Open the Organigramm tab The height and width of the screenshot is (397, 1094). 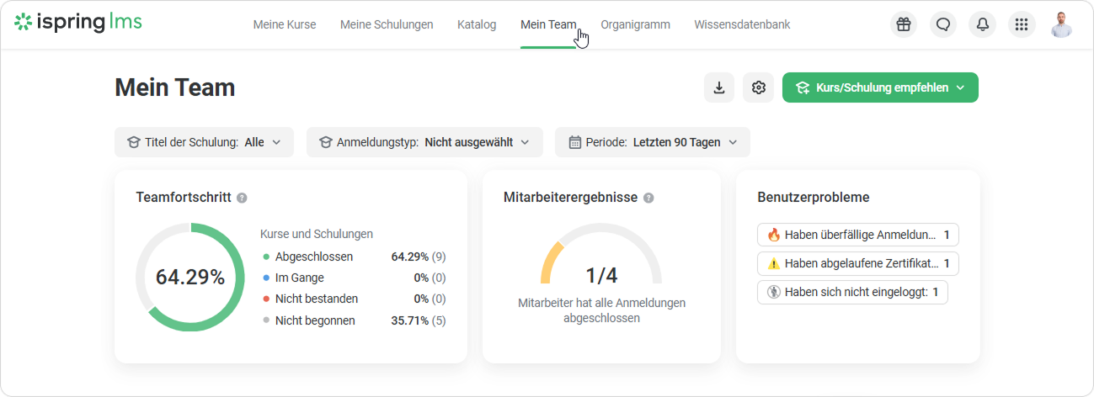click(x=635, y=24)
